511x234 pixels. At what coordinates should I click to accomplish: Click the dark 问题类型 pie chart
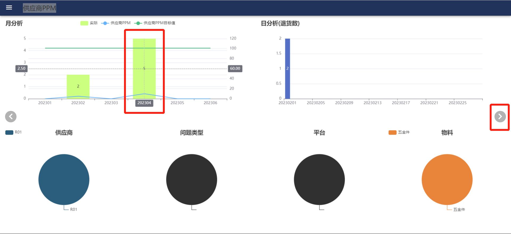[x=192, y=179]
